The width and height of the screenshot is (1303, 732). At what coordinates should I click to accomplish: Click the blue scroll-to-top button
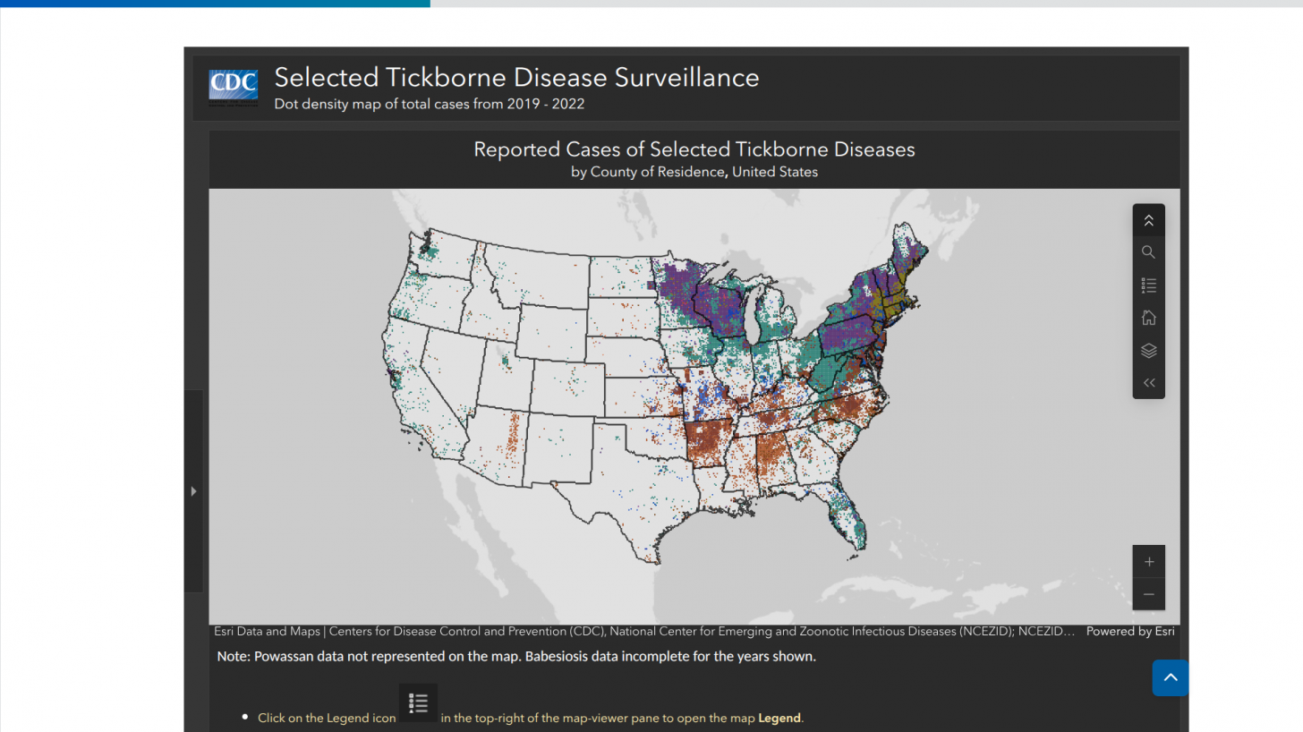pos(1170,677)
